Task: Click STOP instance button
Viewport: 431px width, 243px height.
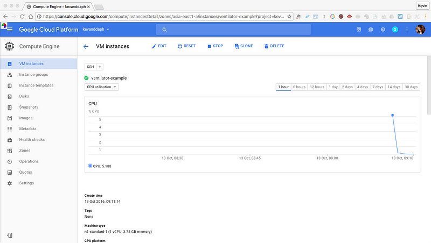Action: point(215,46)
